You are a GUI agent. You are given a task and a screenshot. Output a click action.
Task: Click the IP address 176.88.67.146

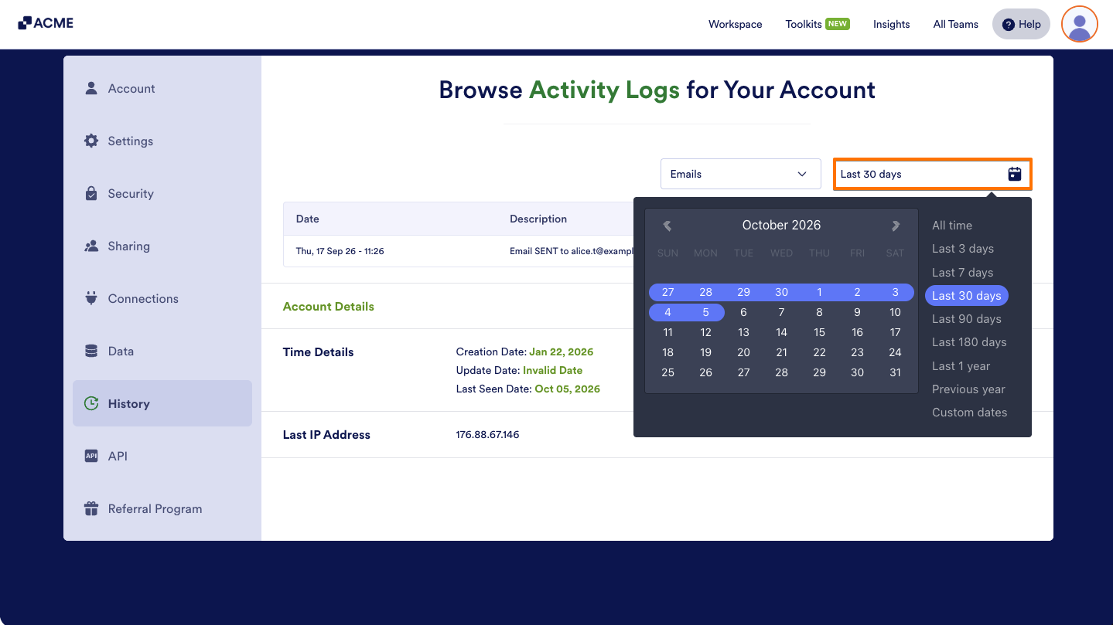point(487,435)
